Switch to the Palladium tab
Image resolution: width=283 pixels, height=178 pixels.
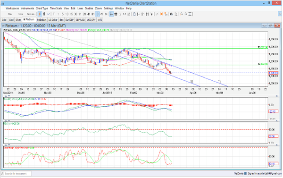pos(42,20)
